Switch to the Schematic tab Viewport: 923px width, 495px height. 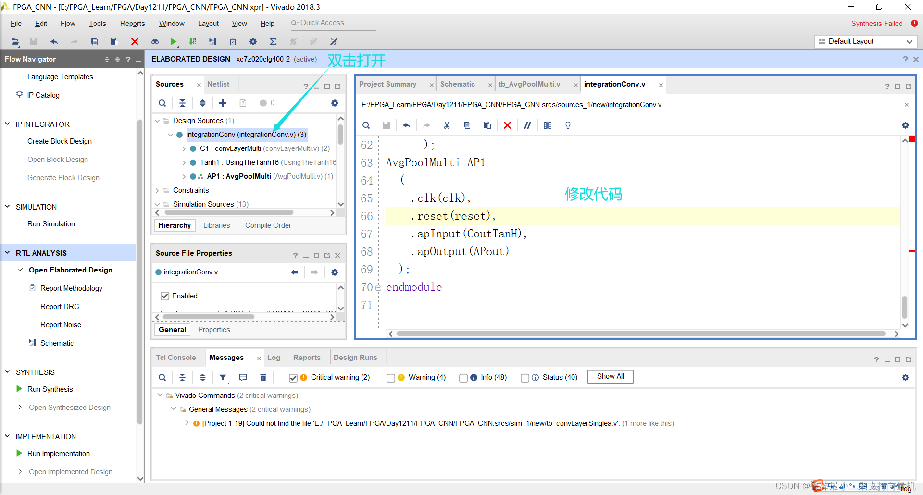[457, 84]
